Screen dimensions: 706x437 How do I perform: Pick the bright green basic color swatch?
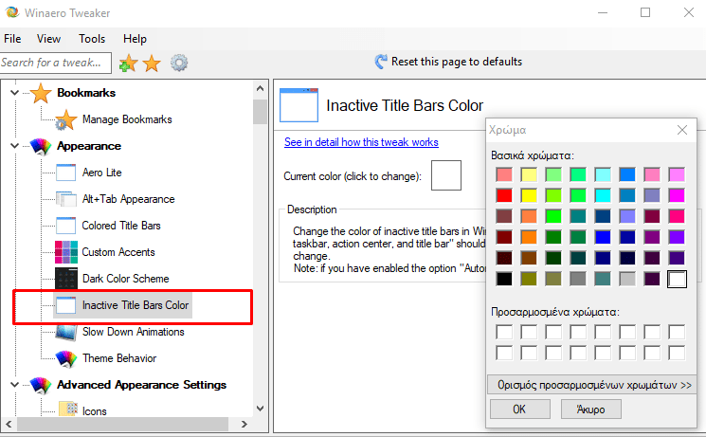coord(553,216)
